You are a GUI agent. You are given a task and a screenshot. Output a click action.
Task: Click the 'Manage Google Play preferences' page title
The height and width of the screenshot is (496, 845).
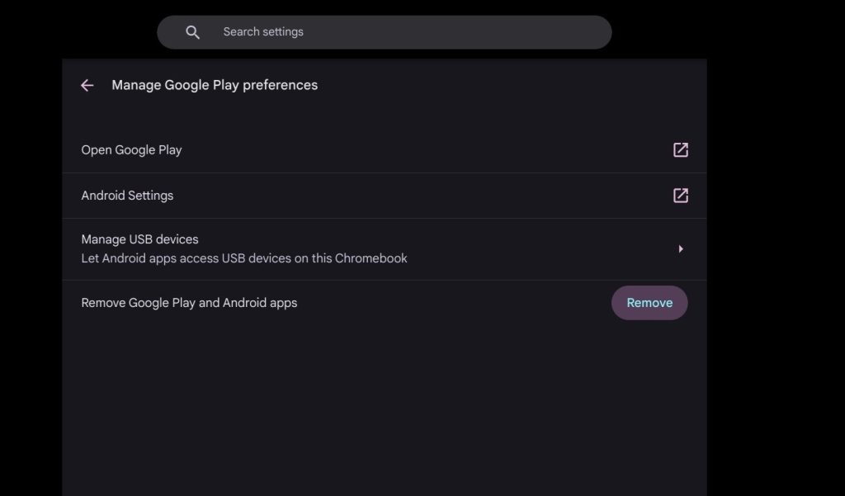click(215, 85)
